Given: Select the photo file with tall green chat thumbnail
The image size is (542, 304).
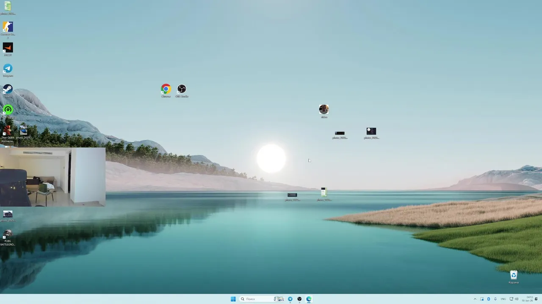Looking at the screenshot, I should (x=324, y=194).
